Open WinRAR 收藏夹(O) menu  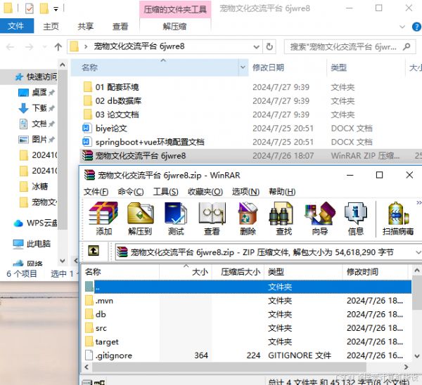pyautogui.click(x=205, y=192)
